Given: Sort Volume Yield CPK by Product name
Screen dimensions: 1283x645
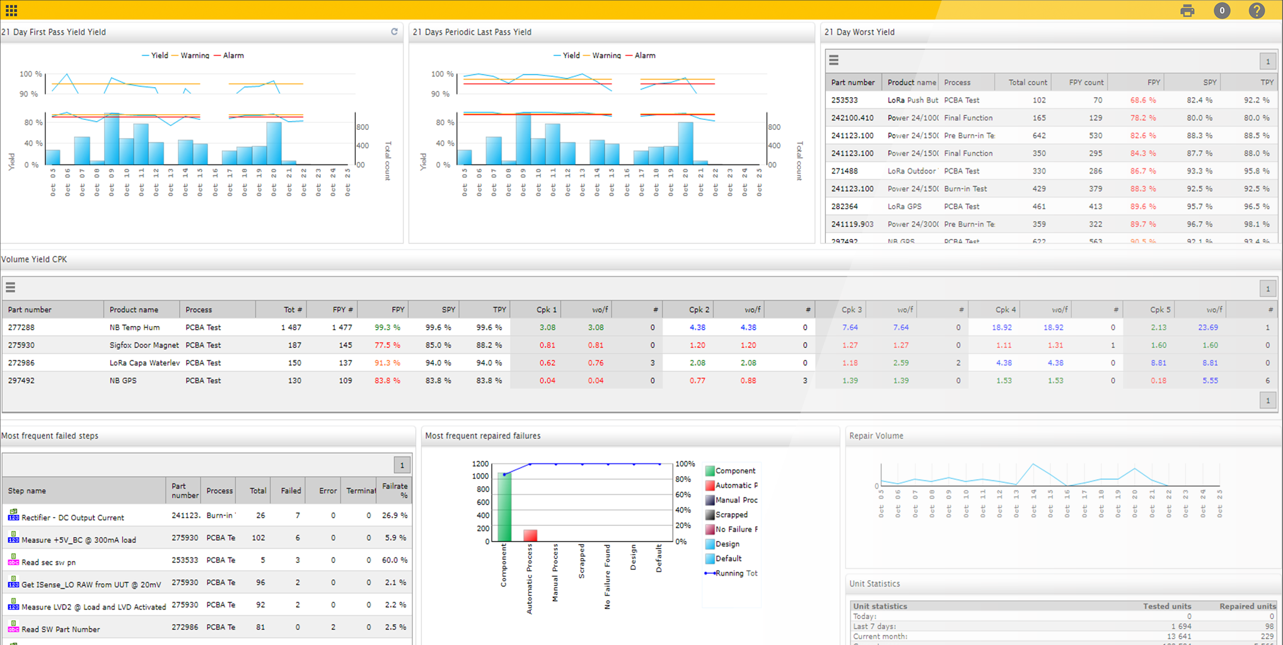Looking at the screenshot, I should click(x=141, y=310).
